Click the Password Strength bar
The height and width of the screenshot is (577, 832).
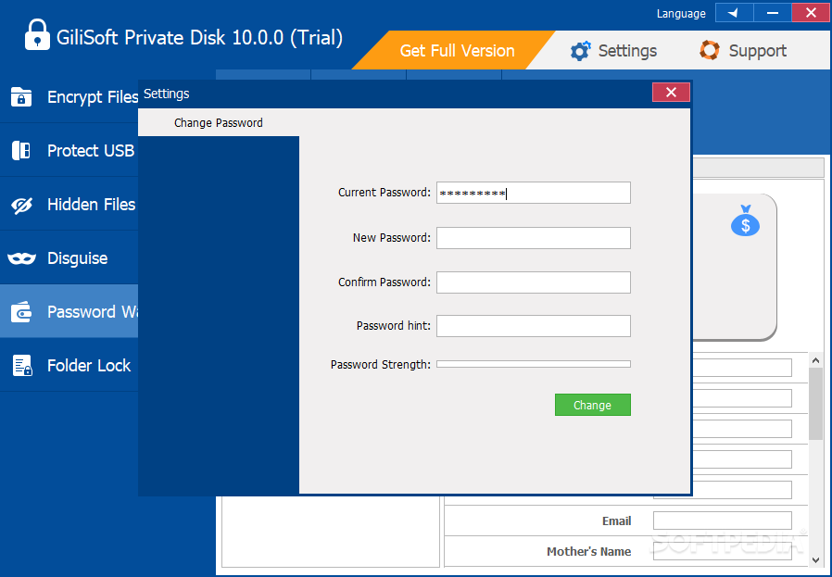tap(534, 364)
